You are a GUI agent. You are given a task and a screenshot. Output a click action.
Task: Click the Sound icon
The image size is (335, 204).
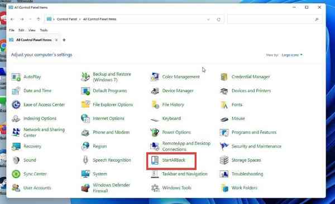[16, 160]
